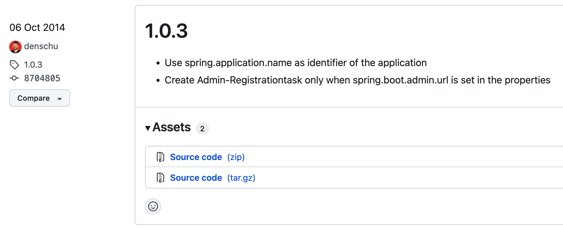Click the tar.gz archive file icon

(x=160, y=178)
